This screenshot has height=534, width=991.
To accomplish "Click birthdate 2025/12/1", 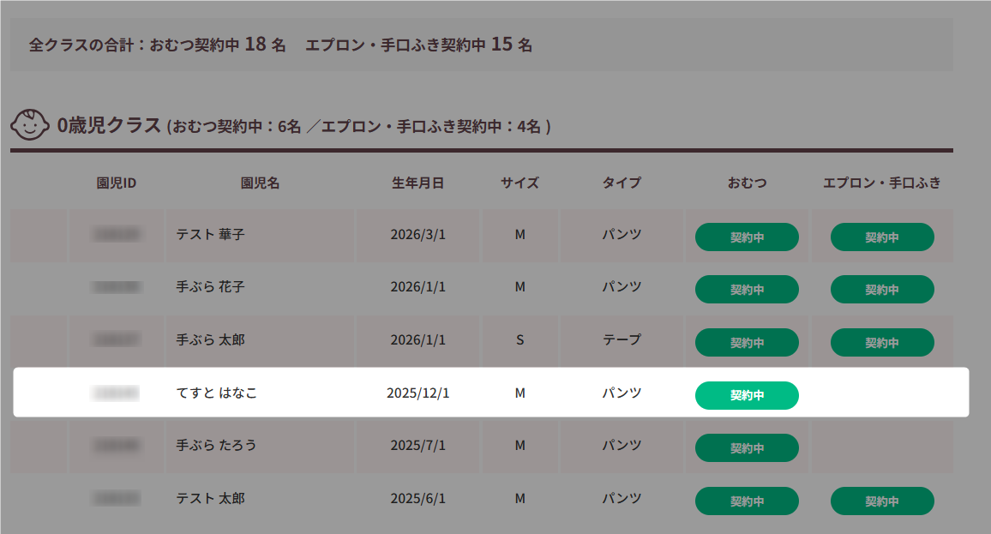I will 417,393.
